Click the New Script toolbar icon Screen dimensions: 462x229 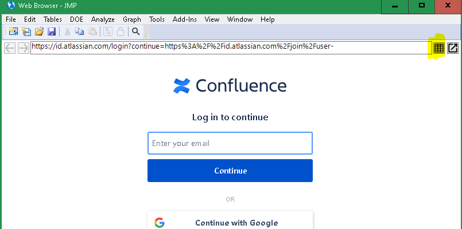26,31
